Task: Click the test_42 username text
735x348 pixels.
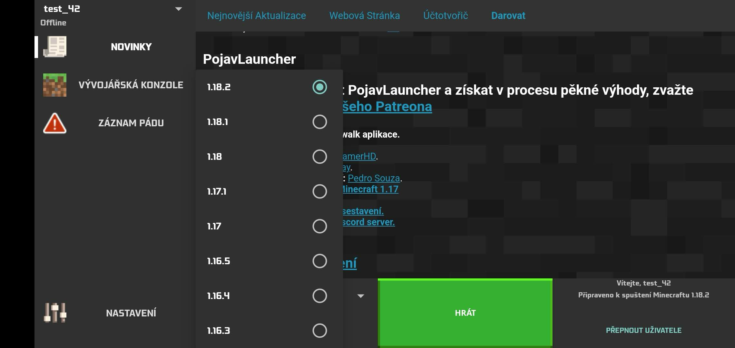Action: pyautogui.click(x=62, y=9)
